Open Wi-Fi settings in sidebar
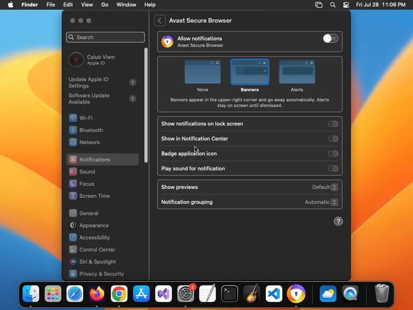 pyautogui.click(x=102, y=118)
